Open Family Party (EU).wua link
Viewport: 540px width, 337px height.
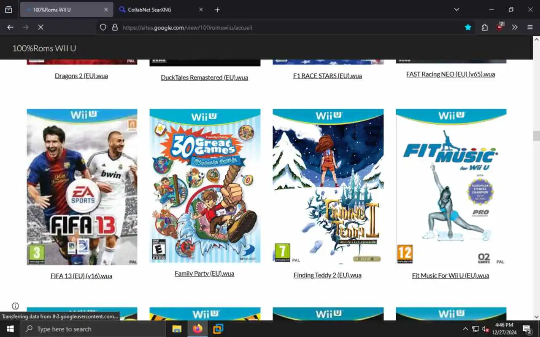coord(205,273)
